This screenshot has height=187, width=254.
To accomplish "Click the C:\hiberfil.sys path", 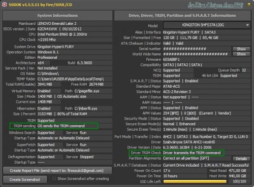I will [86, 108].
